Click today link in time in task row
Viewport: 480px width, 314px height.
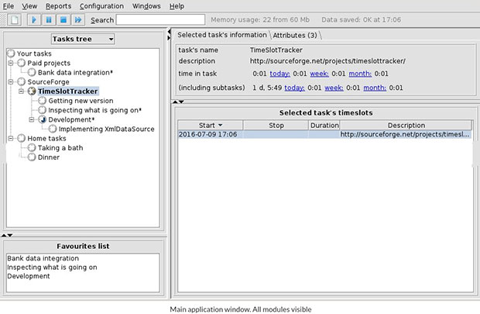point(279,74)
